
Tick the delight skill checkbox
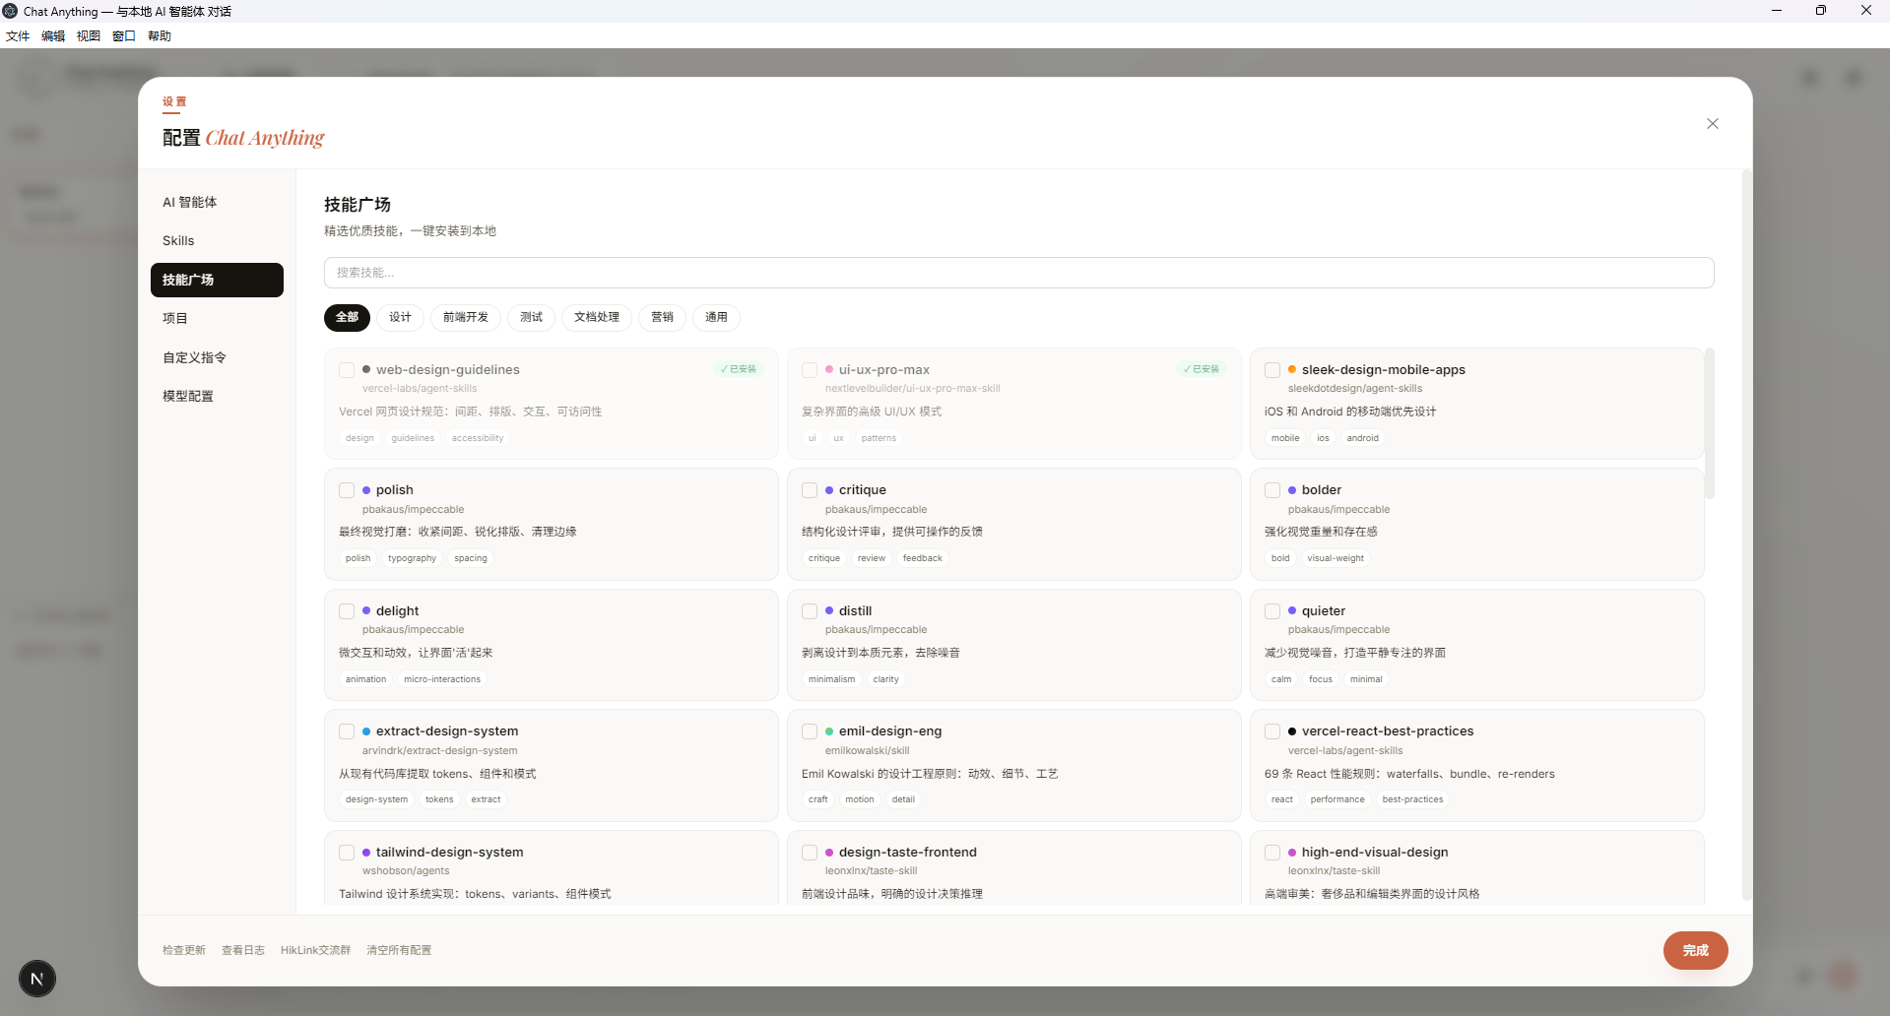tap(347, 611)
